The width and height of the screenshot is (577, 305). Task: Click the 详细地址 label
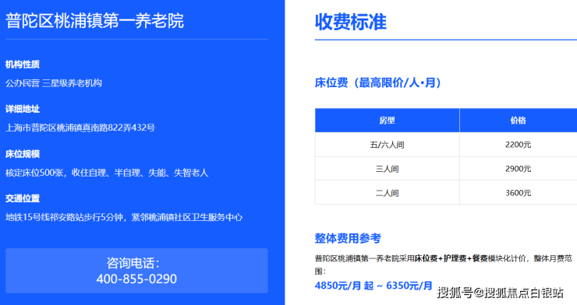23,109
